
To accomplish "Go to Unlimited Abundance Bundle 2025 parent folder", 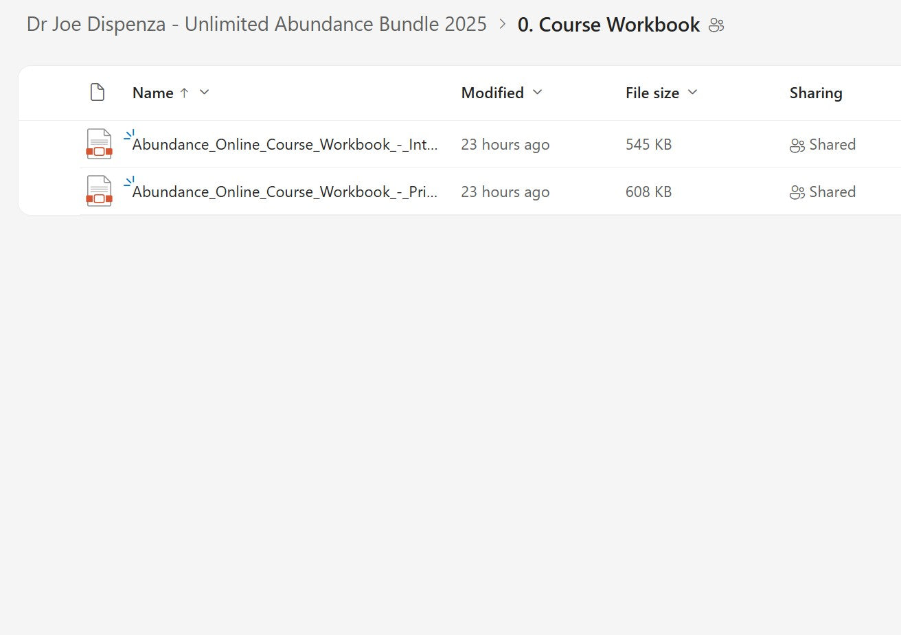I will click(x=256, y=25).
